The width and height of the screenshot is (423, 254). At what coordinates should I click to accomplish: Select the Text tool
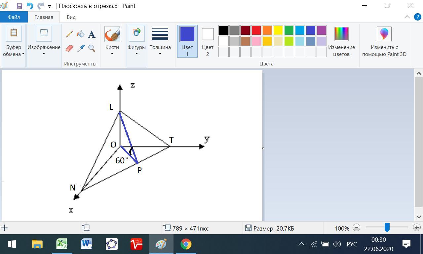(x=92, y=34)
